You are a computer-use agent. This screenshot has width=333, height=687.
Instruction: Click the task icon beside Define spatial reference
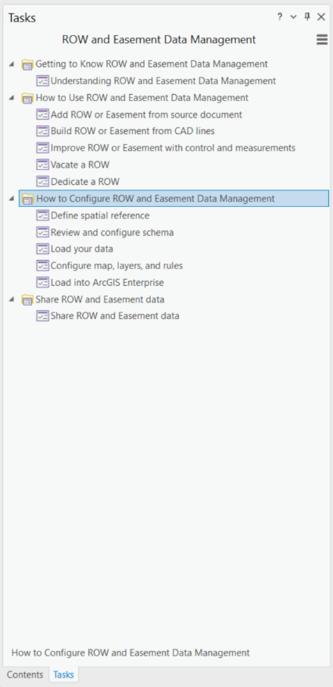tap(42, 215)
